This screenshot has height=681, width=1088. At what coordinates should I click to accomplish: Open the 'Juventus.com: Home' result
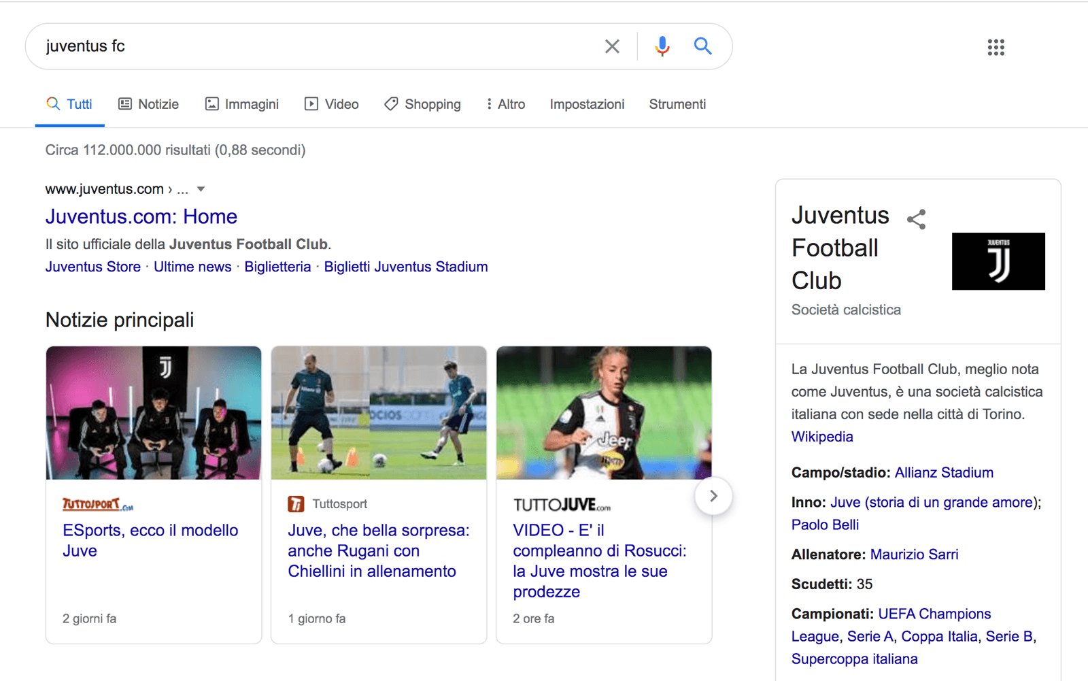coord(141,216)
